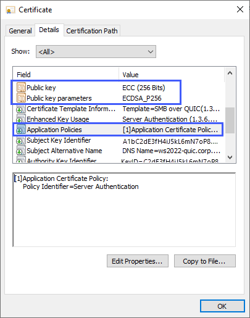
Task: Confirm with the OK button
Action: click(222, 306)
